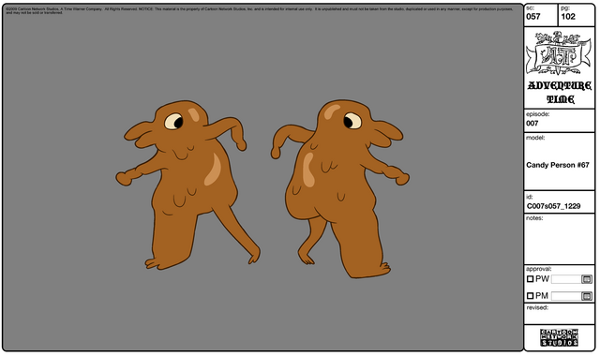The height and width of the screenshot is (356, 600).
Task: Select the id text 'C007s057_1229'
Action: coord(553,206)
